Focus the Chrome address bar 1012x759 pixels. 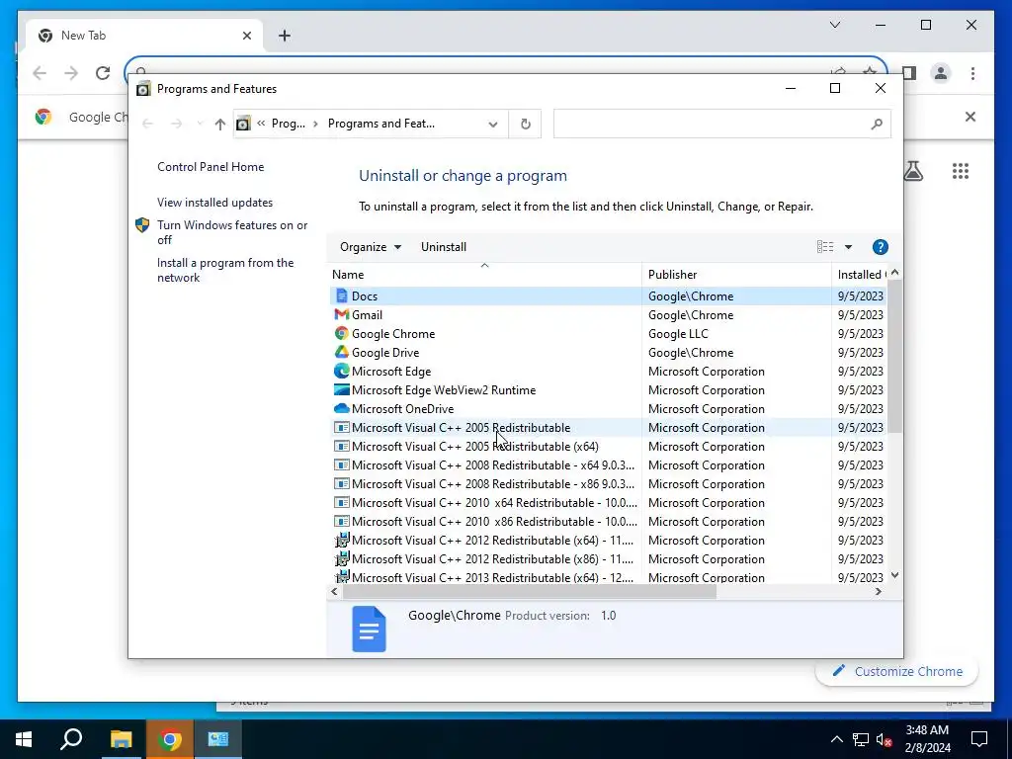(x=503, y=66)
